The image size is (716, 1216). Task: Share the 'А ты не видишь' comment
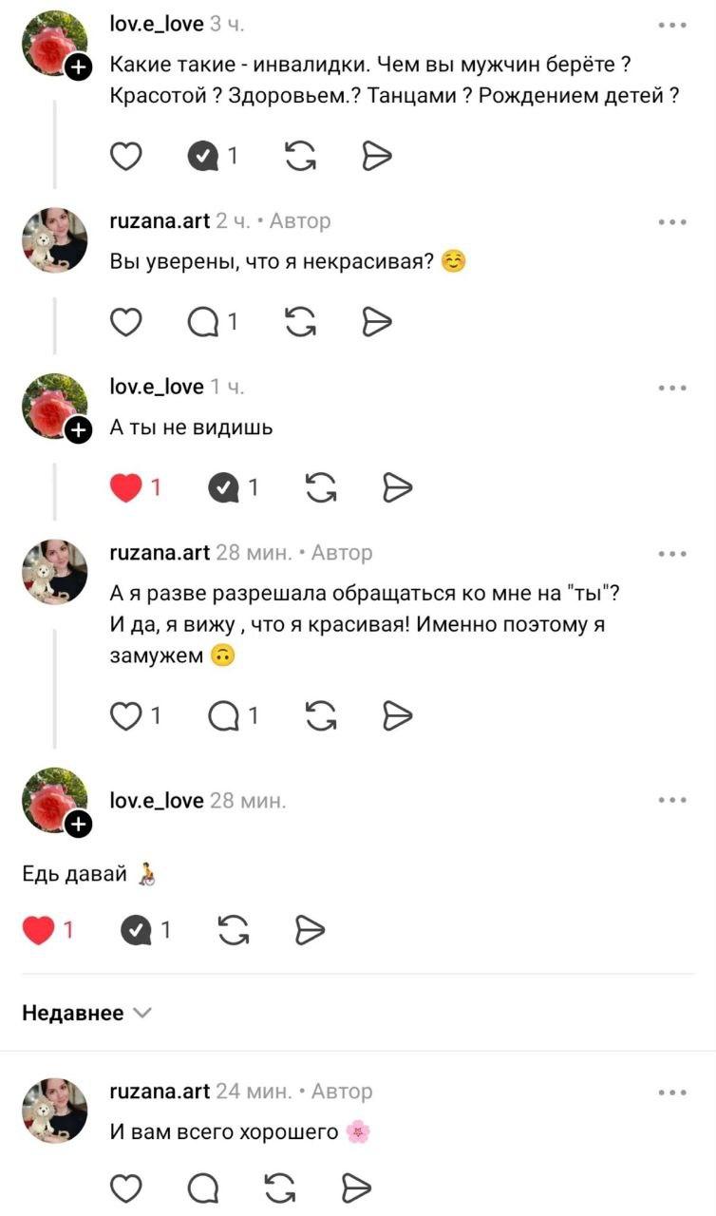(x=398, y=487)
